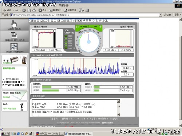Open the privacy policy footer link

(98, 119)
